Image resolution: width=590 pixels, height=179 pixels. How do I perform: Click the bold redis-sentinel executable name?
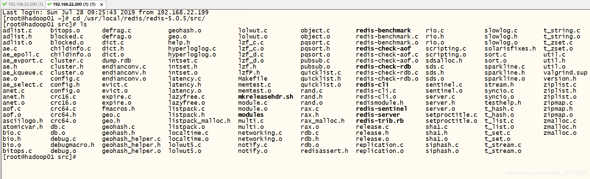[x=382, y=109]
